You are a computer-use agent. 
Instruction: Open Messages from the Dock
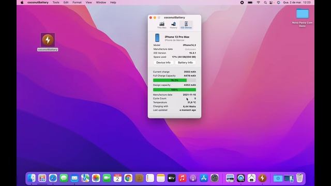pos(64,178)
